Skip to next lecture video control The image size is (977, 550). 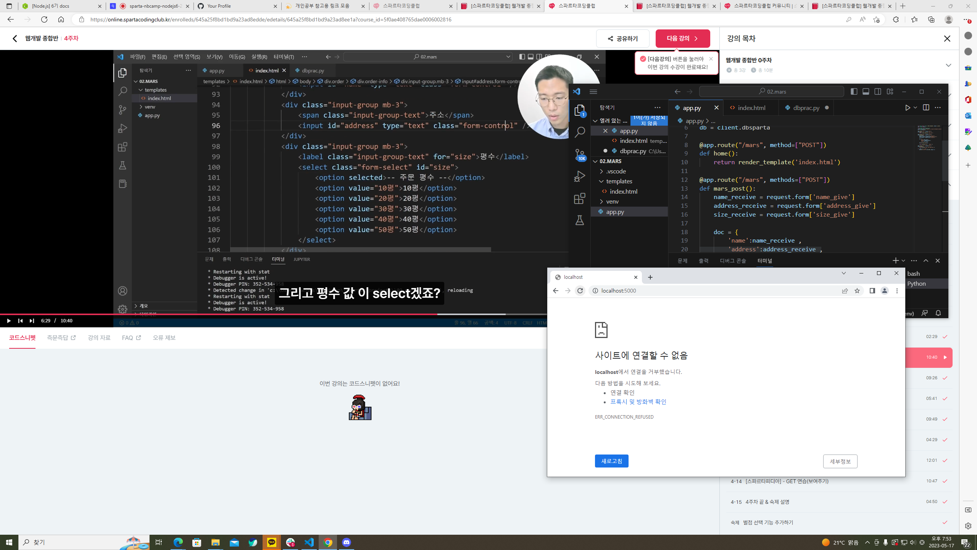[32, 321]
